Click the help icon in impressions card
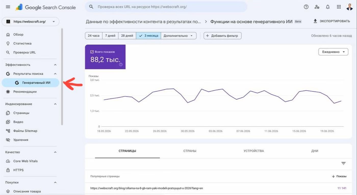The width and height of the screenshot is (357, 195). click(x=121, y=65)
